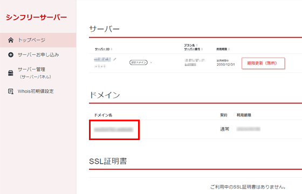The width and height of the screenshot is (302, 194).
Task: Click the pencil edit icon next to server ID
Action: 114,59
